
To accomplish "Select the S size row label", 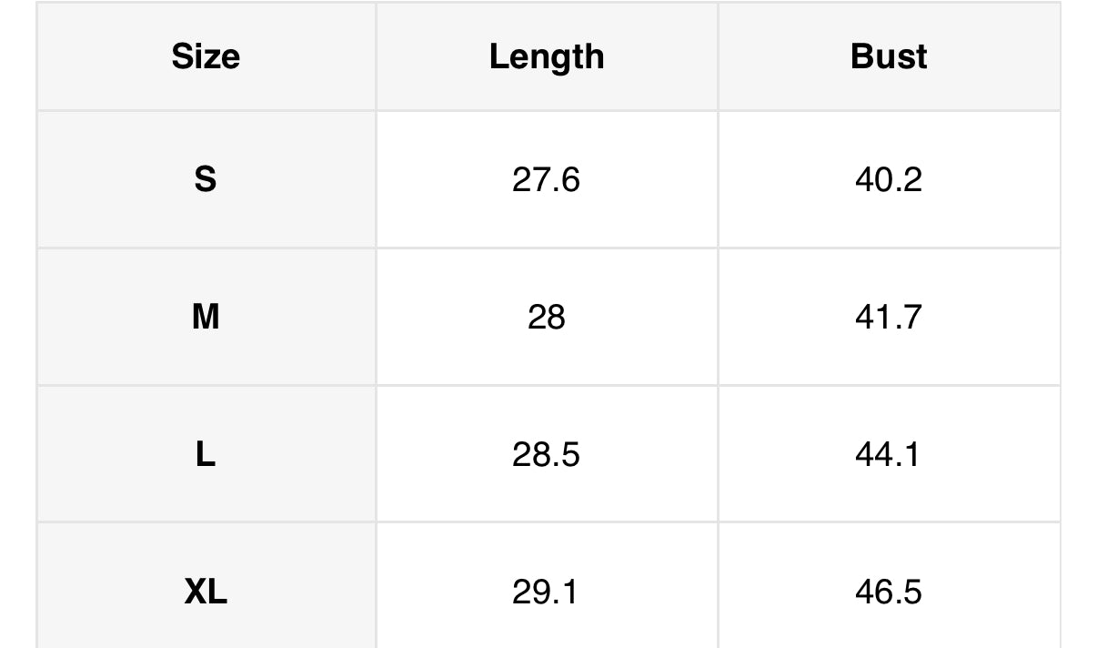I will (206, 179).
